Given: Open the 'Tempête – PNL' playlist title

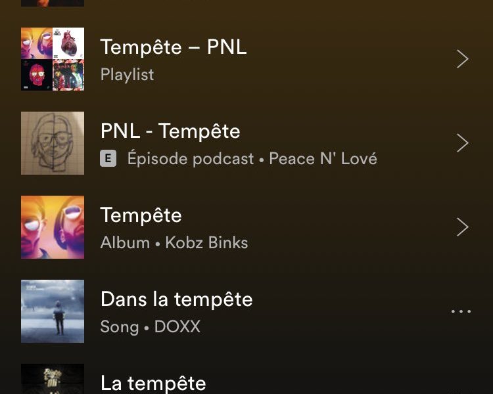Looking at the screenshot, I should pos(174,47).
